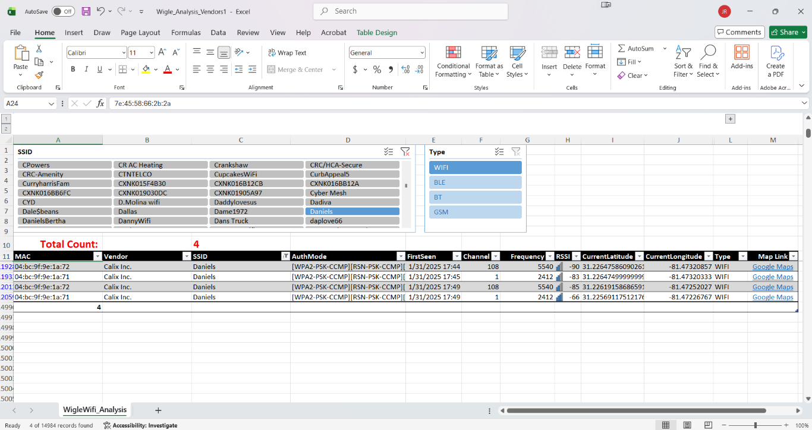
Task: Clear filter on SSID slicer
Action: [405, 152]
